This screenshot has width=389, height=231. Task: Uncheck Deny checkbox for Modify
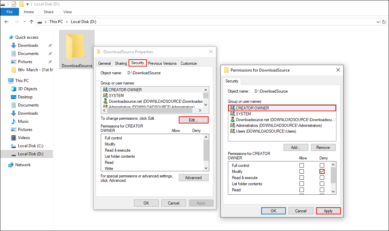tap(322, 171)
